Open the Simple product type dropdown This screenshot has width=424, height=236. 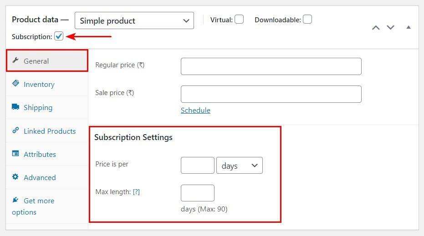(x=134, y=20)
